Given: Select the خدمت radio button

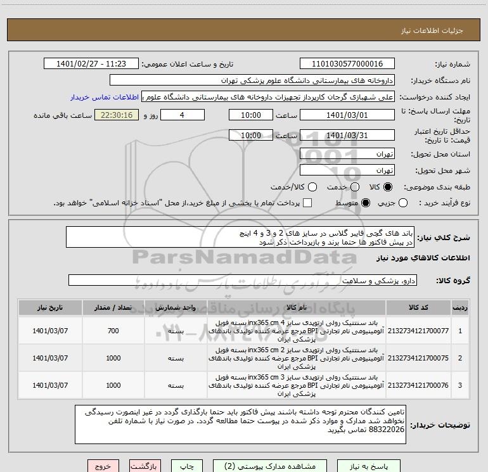Looking at the screenshot, I should pos(355,187).
